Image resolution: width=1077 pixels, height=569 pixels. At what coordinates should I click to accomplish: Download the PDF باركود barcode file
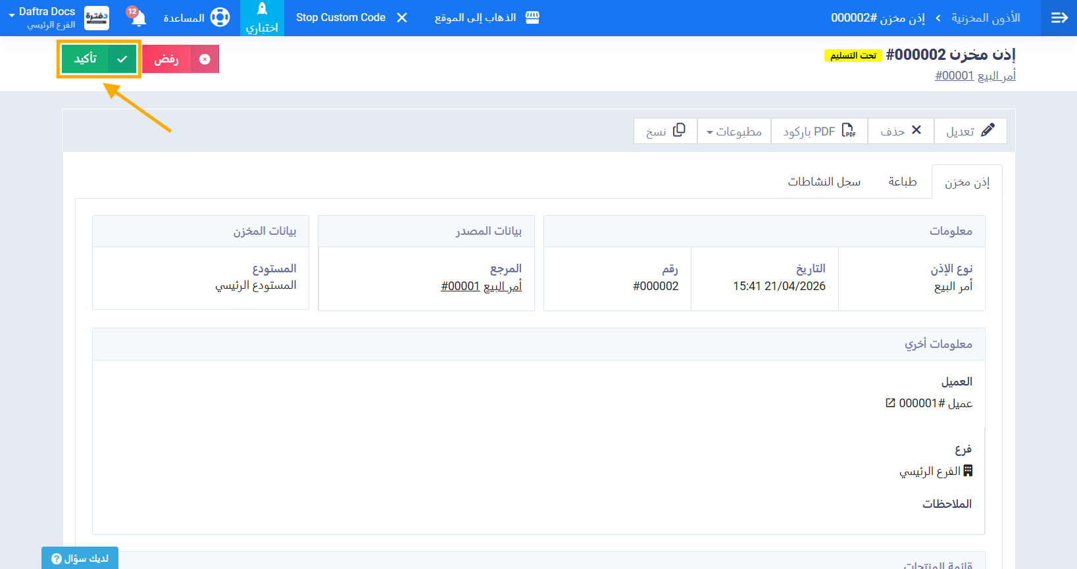(819, 132)
